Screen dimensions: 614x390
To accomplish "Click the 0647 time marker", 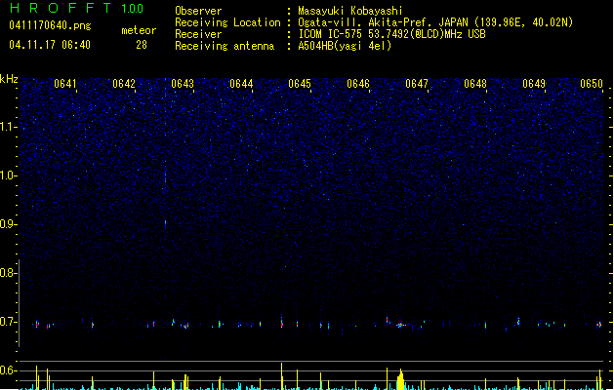I will (417, 84).
